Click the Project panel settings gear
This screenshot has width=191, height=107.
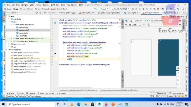pos(45,13)
